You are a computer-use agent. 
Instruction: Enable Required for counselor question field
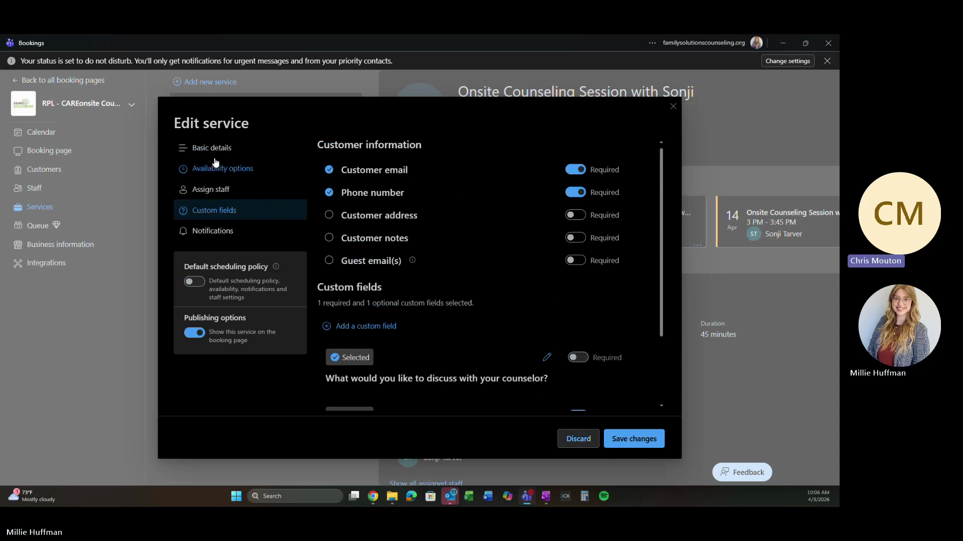tap(578, 357)
